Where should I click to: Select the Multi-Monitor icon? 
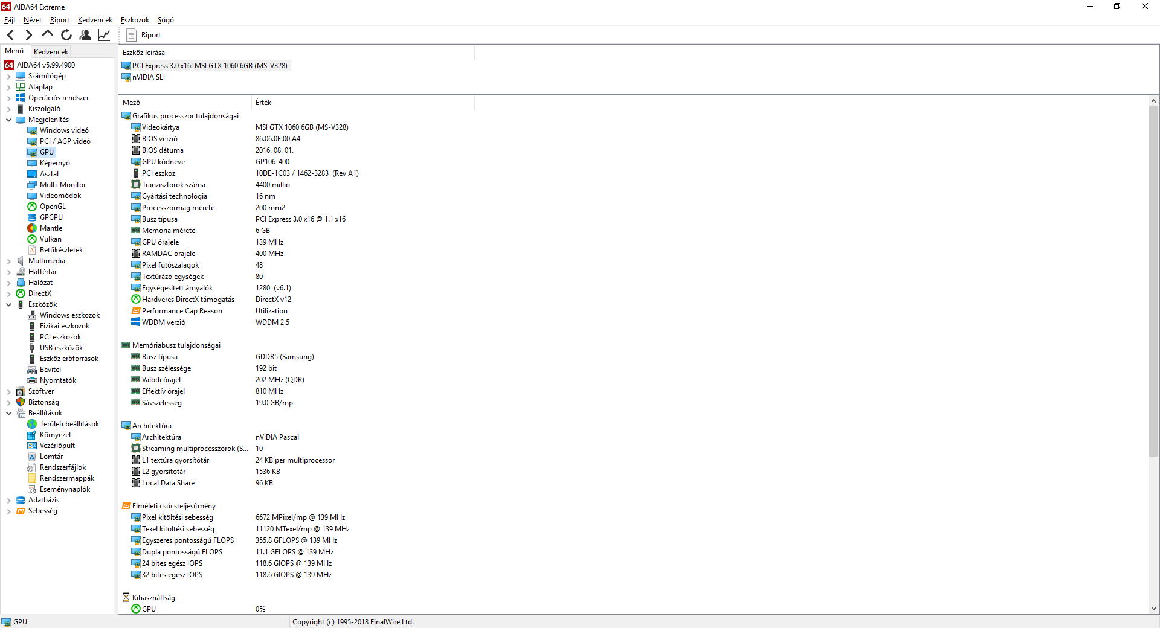point(32,185)
